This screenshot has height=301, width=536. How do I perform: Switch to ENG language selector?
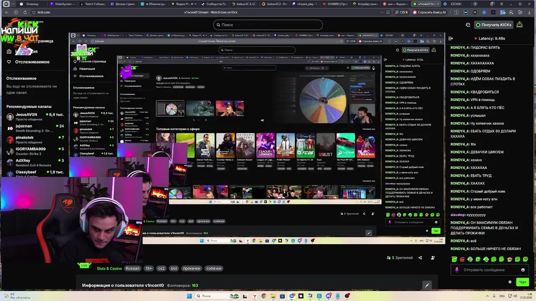pos(502,296)
